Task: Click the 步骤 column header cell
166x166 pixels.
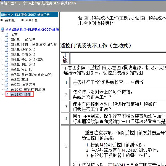Action: [x=65, y=58]
